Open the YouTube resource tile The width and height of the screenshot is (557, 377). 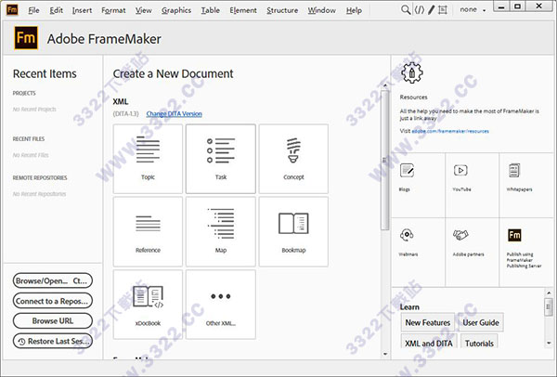(473, 185)
